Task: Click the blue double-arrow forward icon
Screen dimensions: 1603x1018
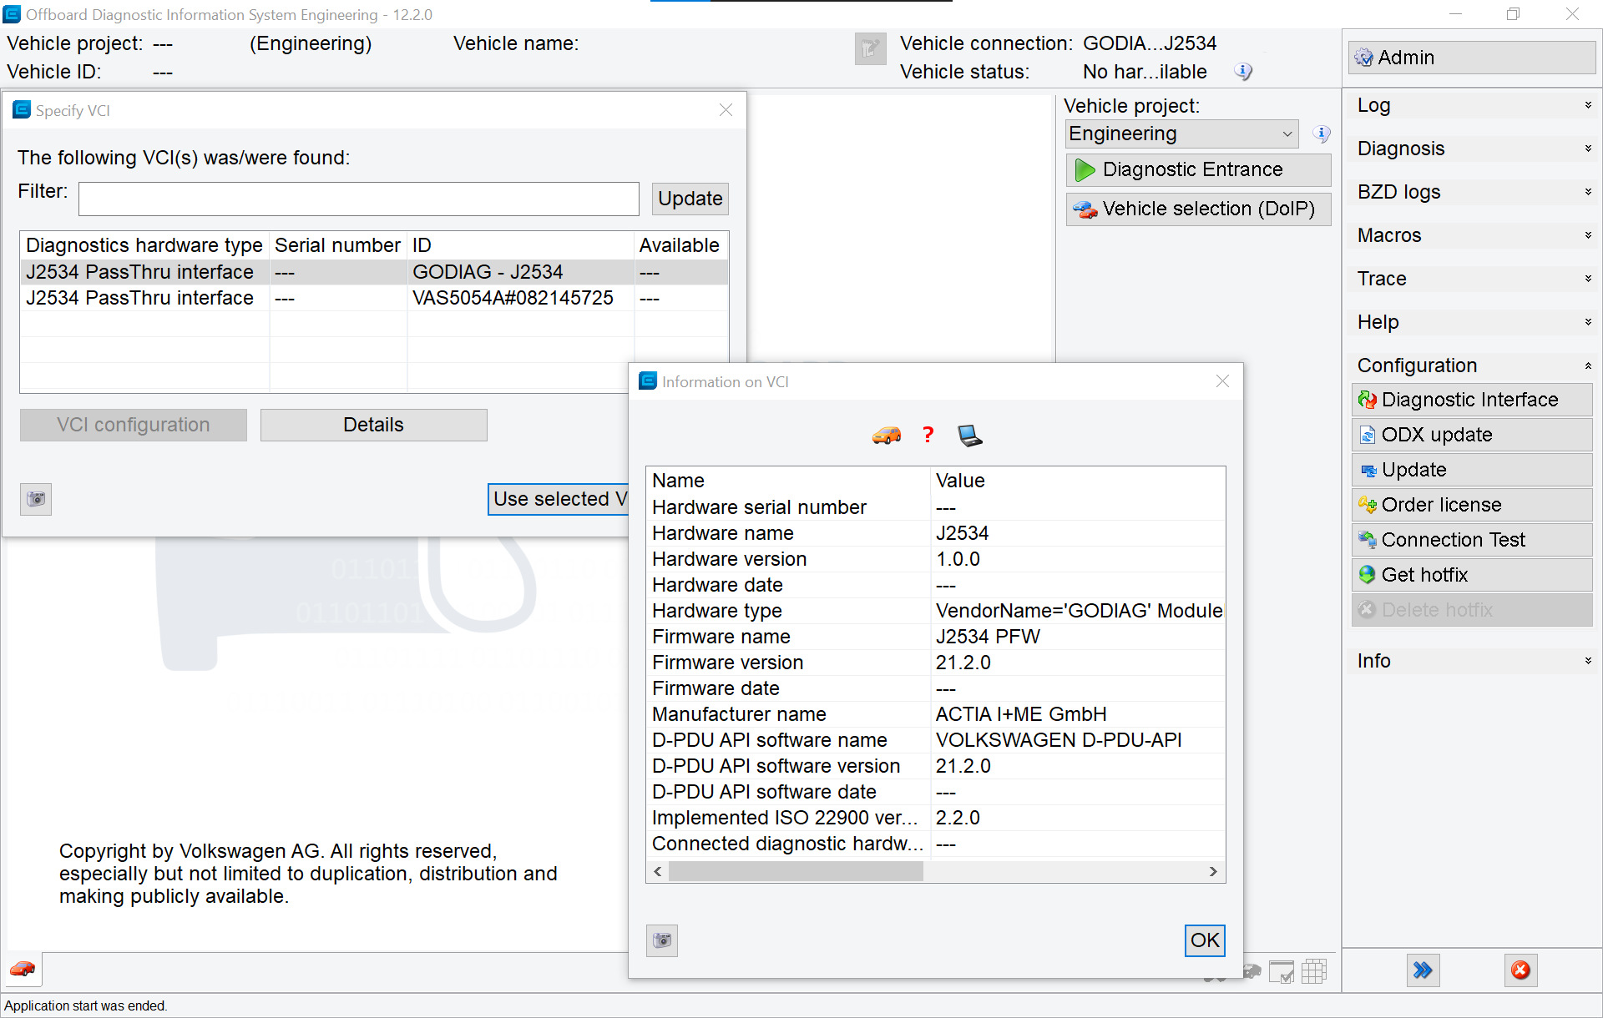Action: pyautogui.click(x=1423, y=970)
